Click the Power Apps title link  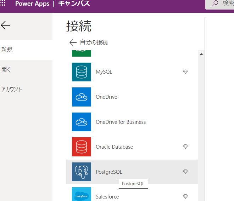pos(34,4)
